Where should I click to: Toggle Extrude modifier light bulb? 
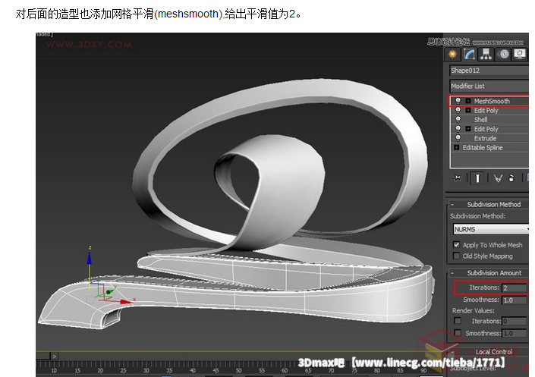[x=458, y=138]
